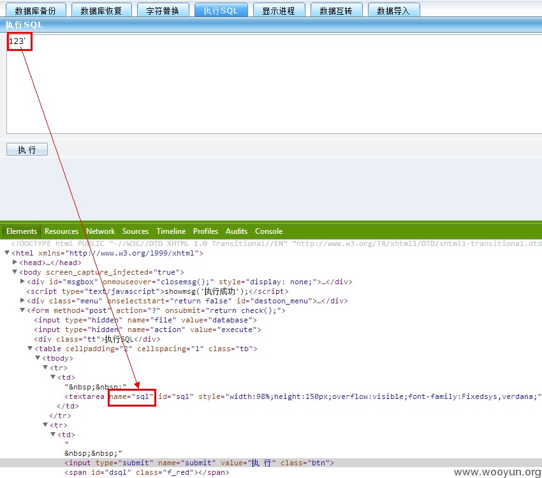Collapse the first tr node
The height and width of the screenshot is (478, 542).
pyautogui.click(x=45, y=368)
